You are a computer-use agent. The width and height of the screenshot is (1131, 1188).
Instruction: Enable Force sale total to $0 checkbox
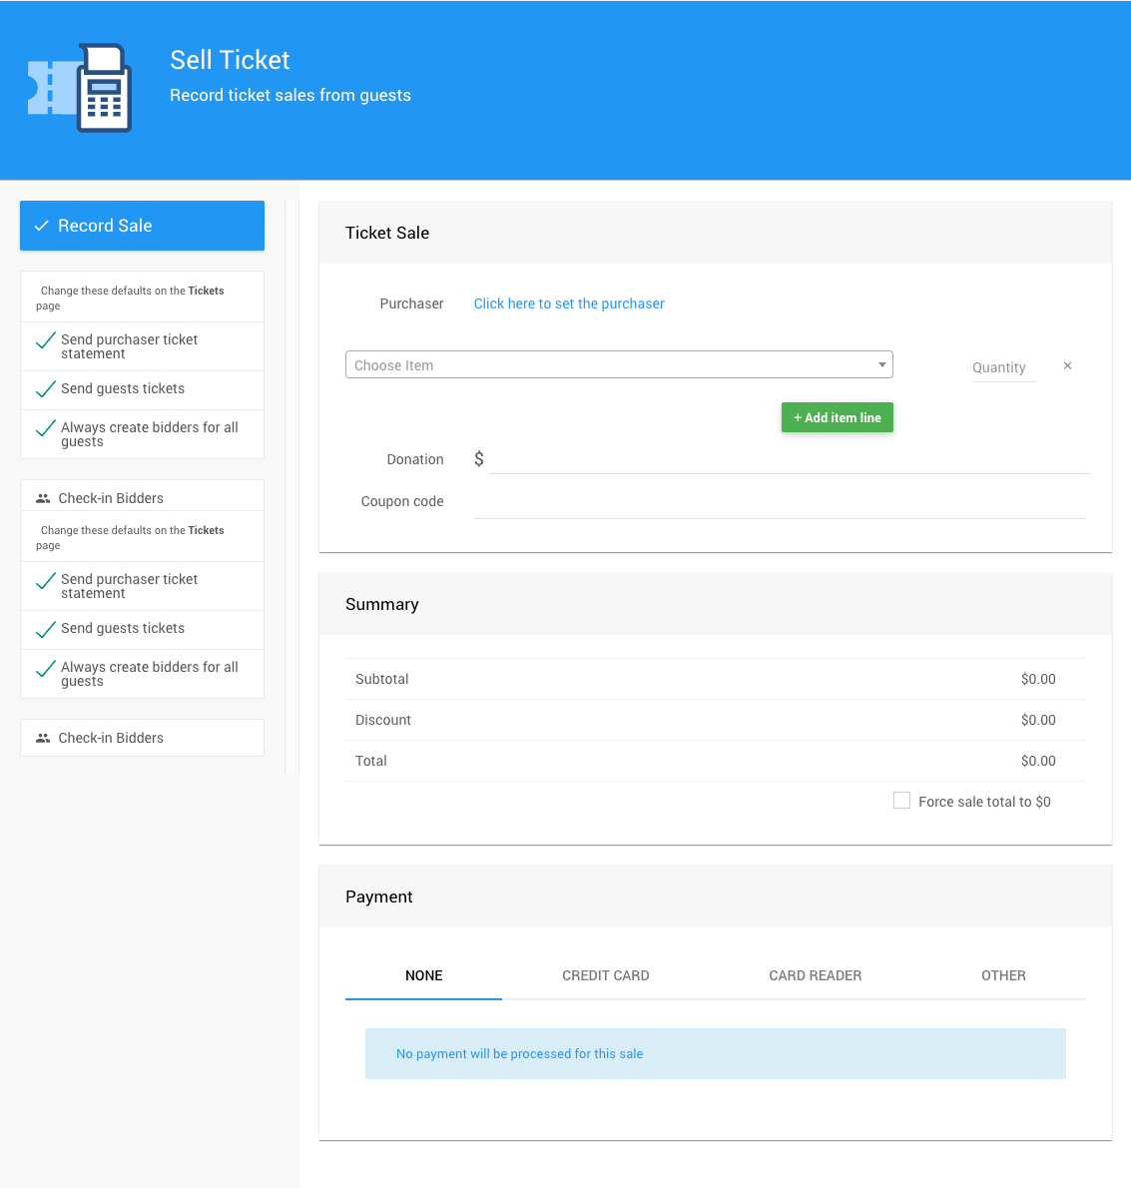tap(901, 801)
